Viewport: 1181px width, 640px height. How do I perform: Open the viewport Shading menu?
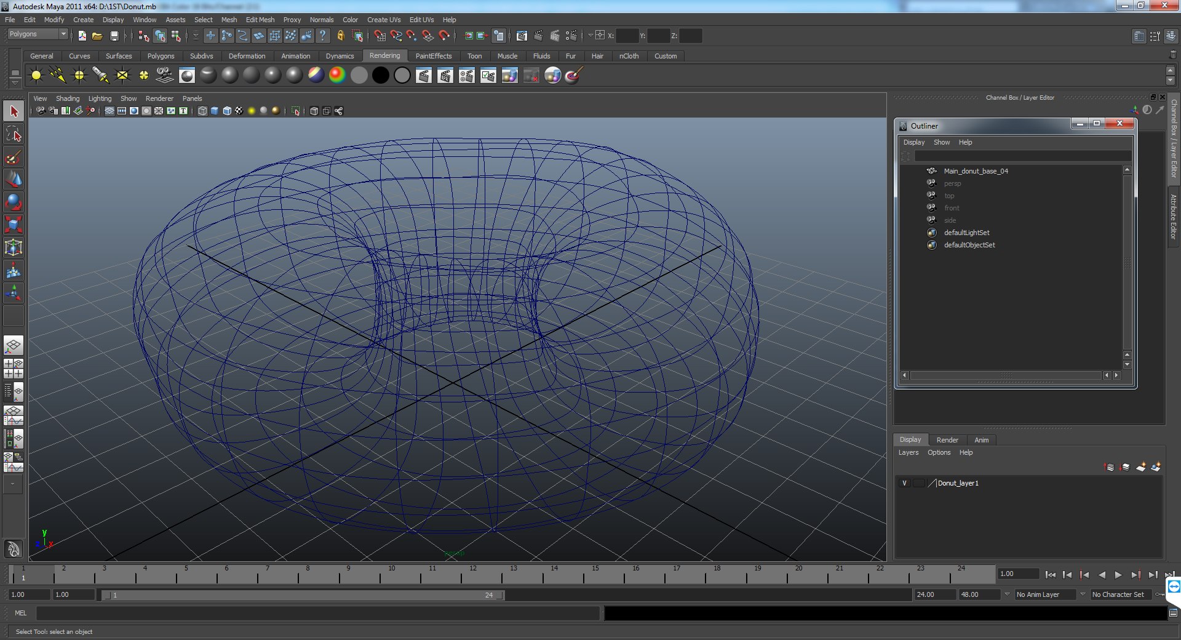(x=68, y=98)
